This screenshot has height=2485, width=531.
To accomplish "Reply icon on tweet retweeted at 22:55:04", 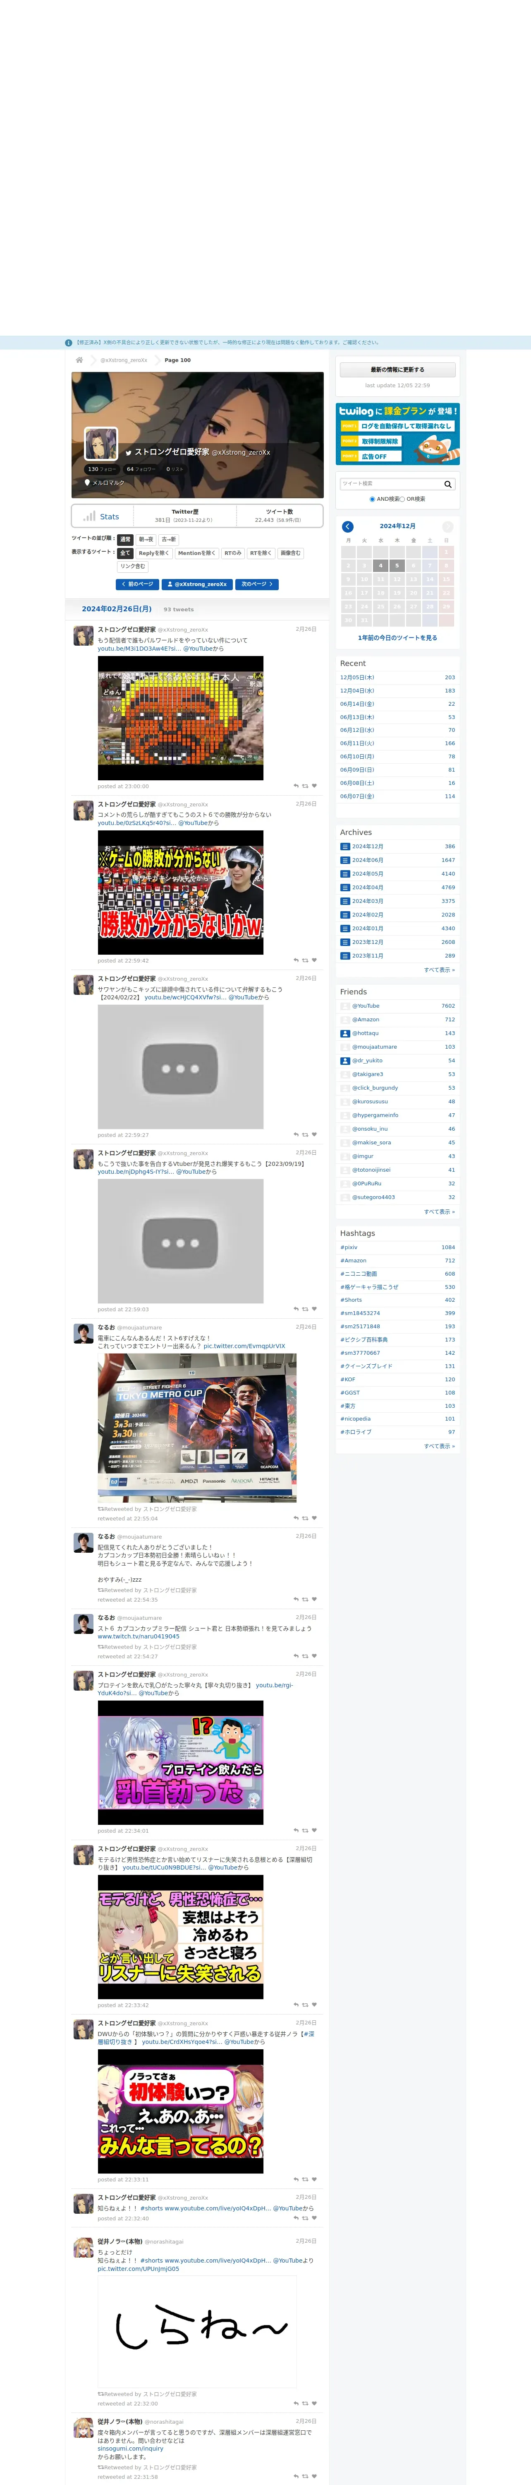I will (296, 1518).
